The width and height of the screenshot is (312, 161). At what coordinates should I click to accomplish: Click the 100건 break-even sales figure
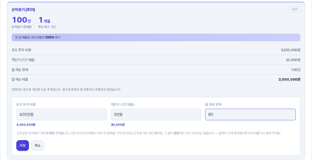click(x=21, y=20)
